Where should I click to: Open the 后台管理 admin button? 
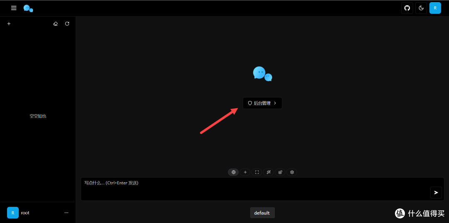[x=262, y=103]
